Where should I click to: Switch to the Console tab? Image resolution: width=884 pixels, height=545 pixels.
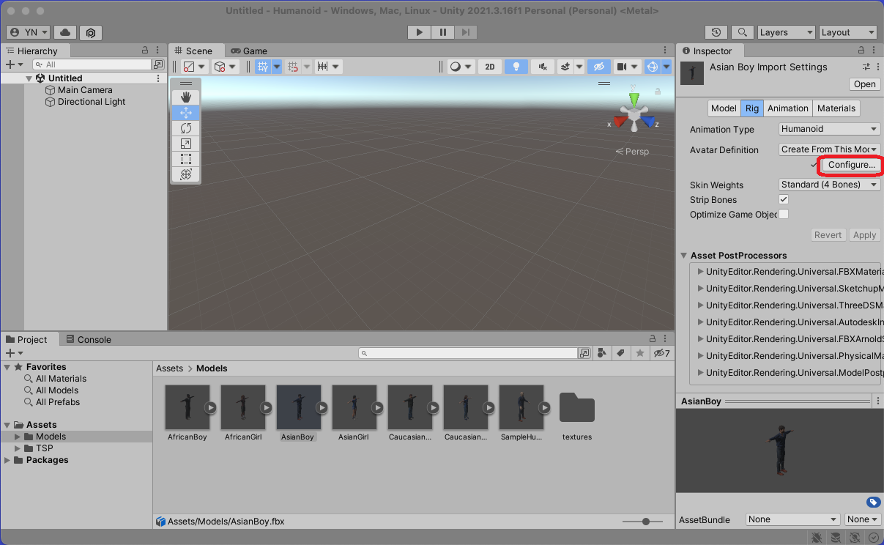point(89,340)
